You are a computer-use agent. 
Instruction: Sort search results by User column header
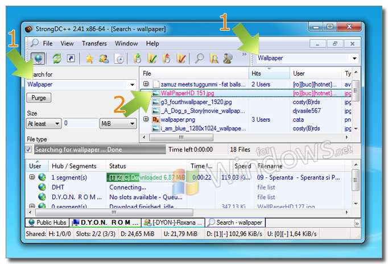[x=316, y=73]
